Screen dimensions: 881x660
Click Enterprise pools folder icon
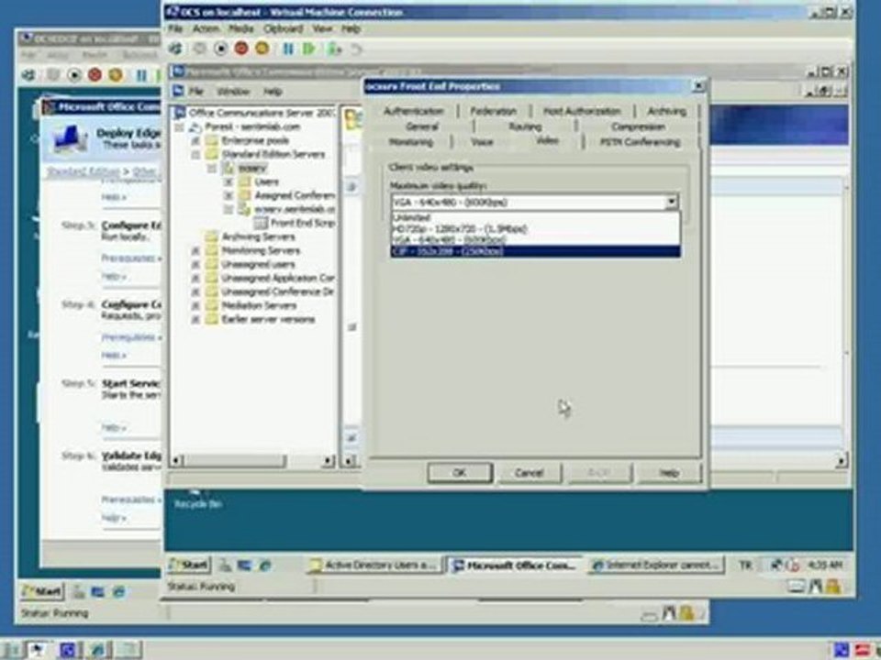click(211, 140)
